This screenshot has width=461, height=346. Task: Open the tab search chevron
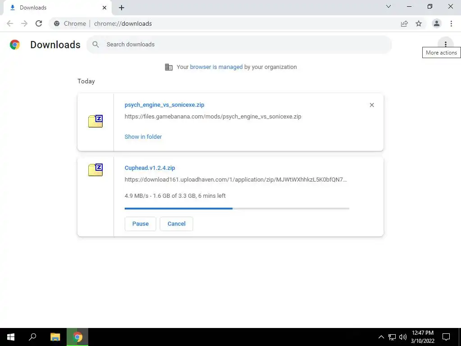[x=389, y=6]
